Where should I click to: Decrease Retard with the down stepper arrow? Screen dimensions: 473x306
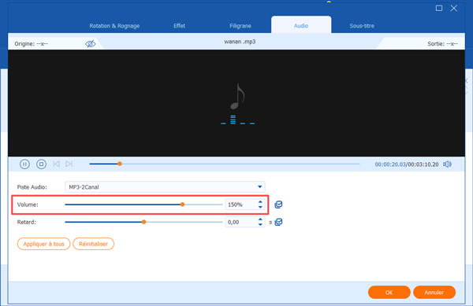[260, 224]
